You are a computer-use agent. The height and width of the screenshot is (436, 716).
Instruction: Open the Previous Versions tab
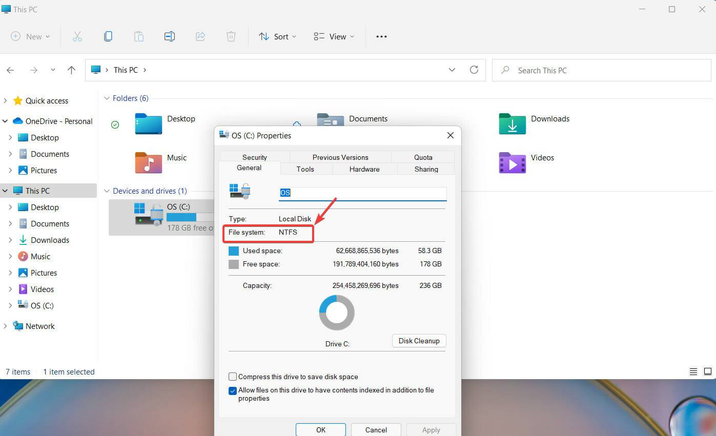(x=340, y=157)
